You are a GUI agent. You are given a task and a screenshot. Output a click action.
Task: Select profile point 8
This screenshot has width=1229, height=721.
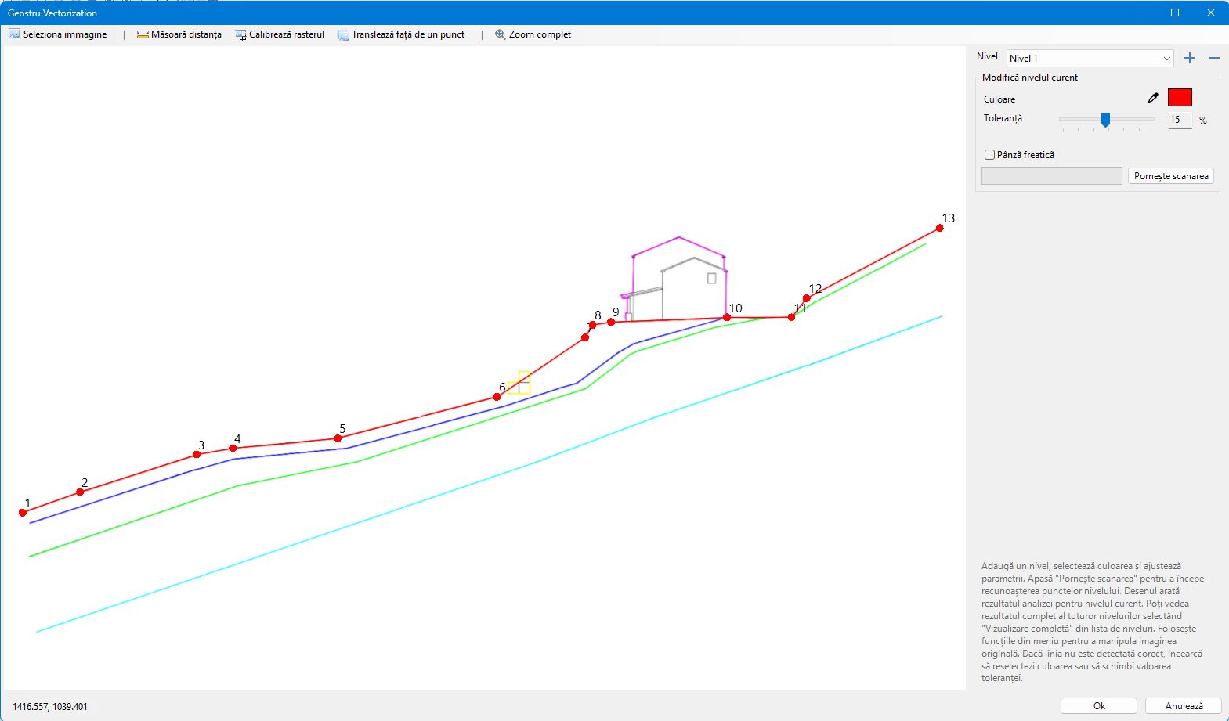pyautogui.click(x=592, y=325)
